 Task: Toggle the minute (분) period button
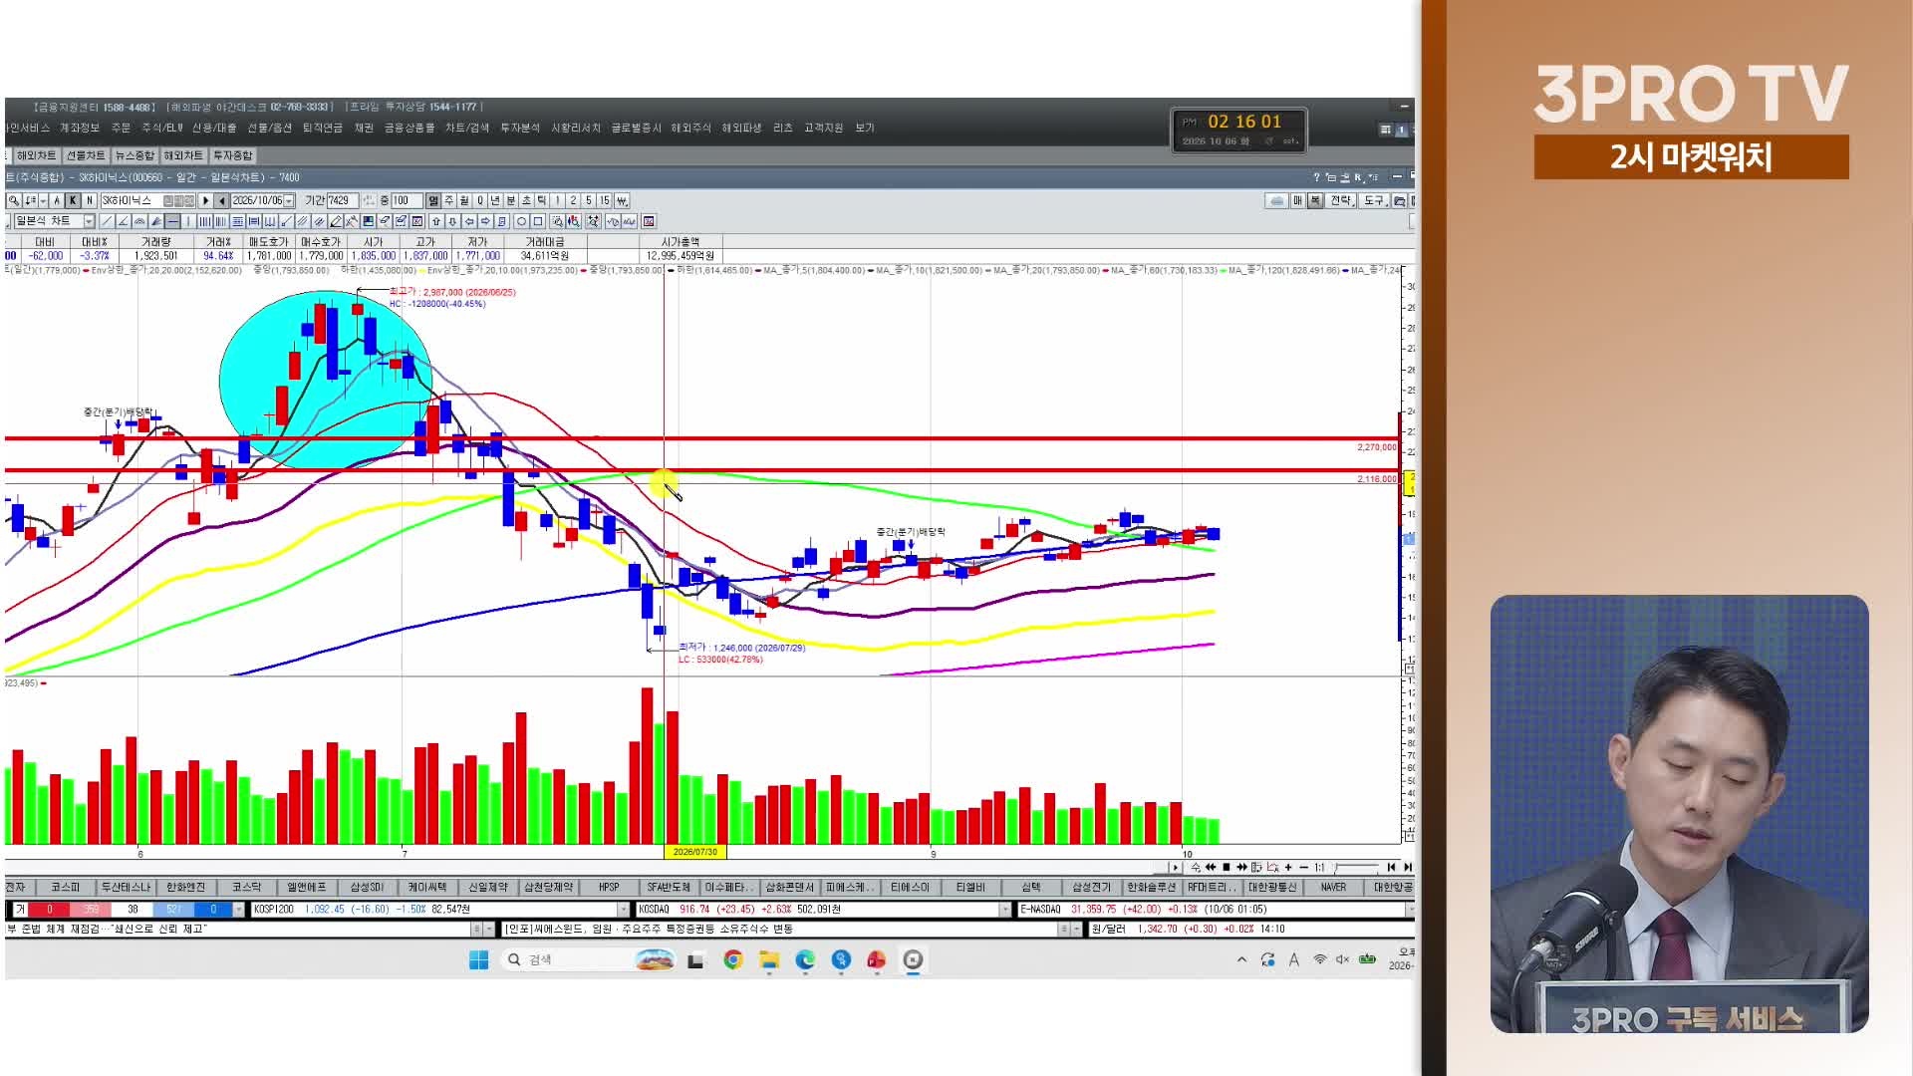point(511,200)
